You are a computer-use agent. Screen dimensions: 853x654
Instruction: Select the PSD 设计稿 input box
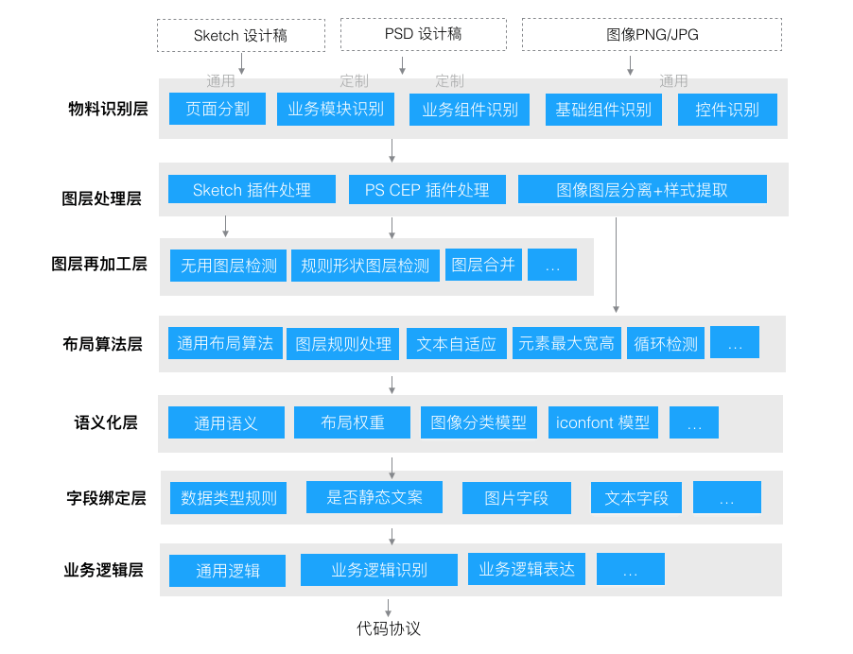tap(424, 34)
